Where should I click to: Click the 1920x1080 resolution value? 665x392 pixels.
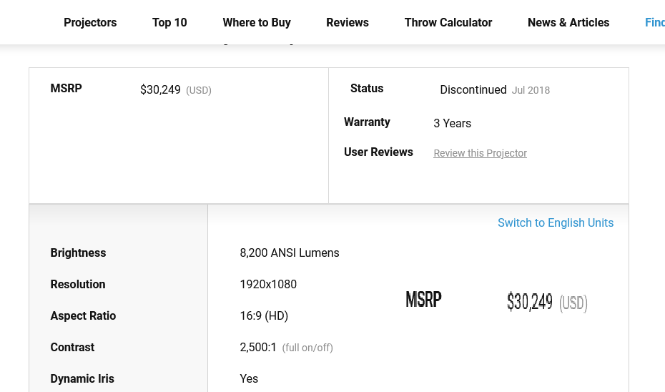(268, 284)
